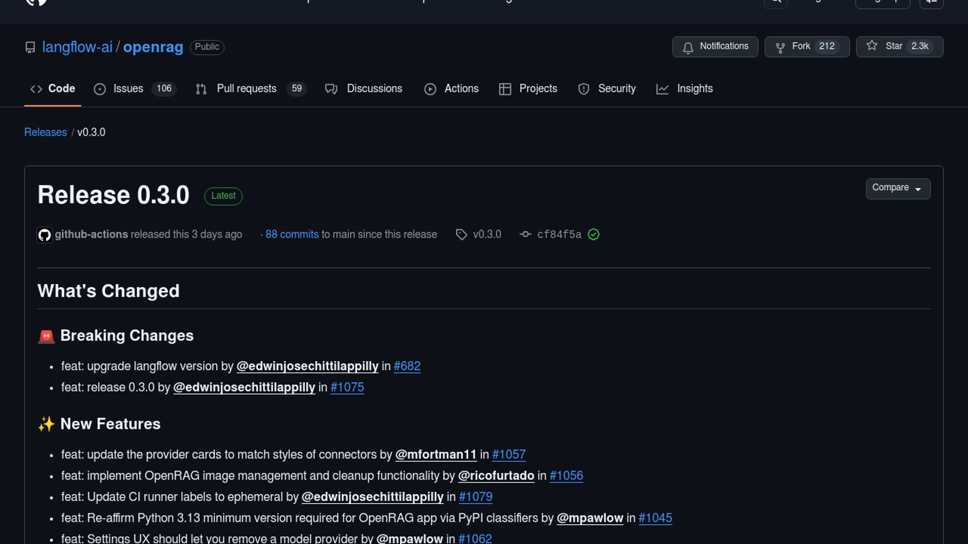This screenshot has width=968, height=544.
Task: Open pull request #682 link
Action: pyautogui.click(x=407, y=367)
